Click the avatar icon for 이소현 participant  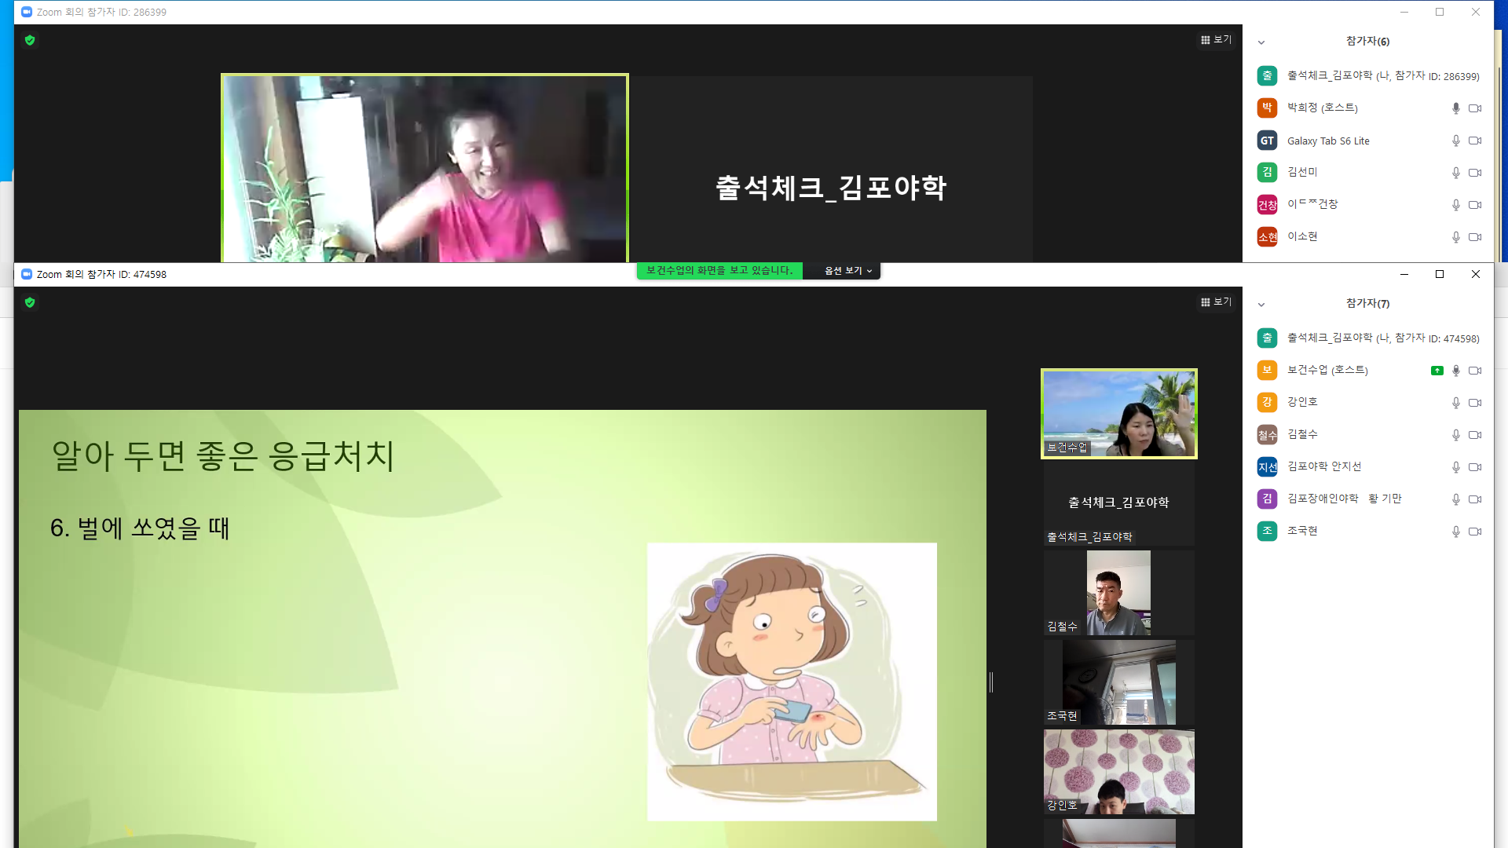1267,236
